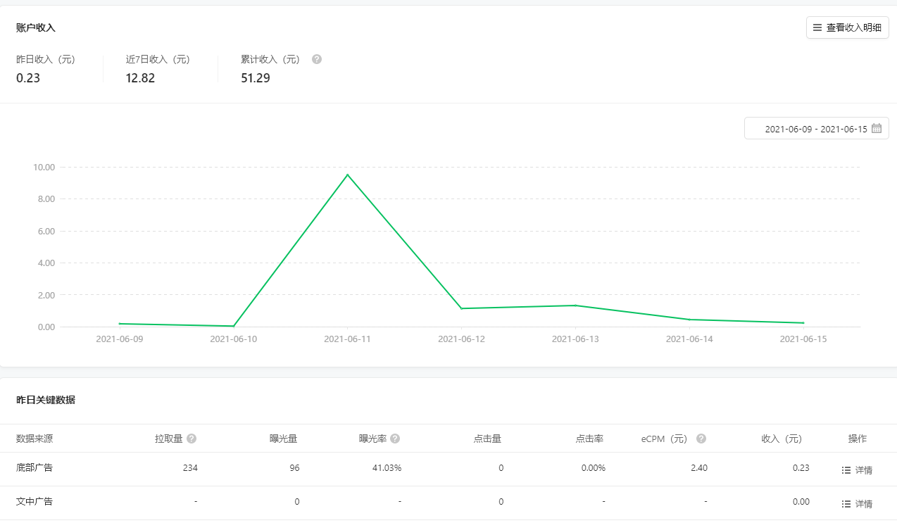Click the chart data point for 2021-06-12
This screenshot has width=897, height=523.
pyautogui.click(x=461, y=308)
